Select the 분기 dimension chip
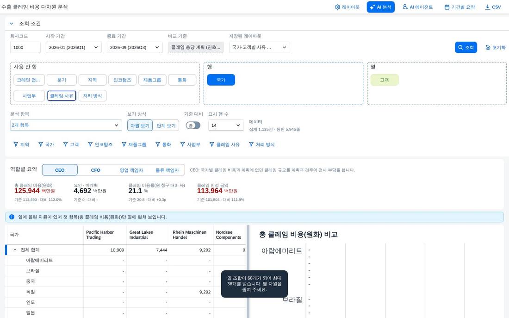 pyautogui.click(x=62, y=80)
